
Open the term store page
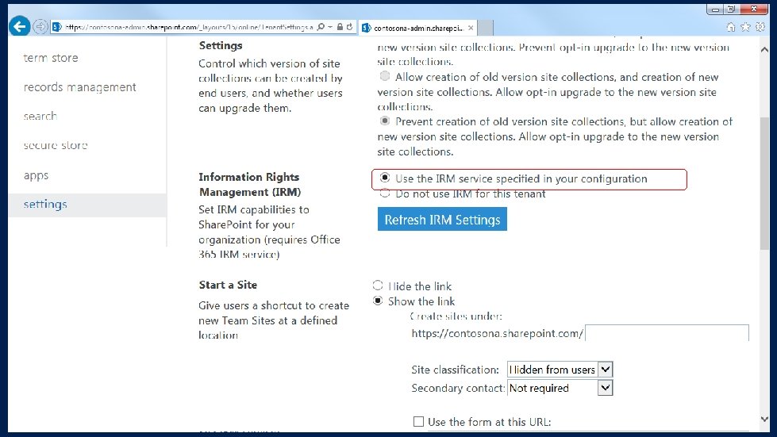51,58
